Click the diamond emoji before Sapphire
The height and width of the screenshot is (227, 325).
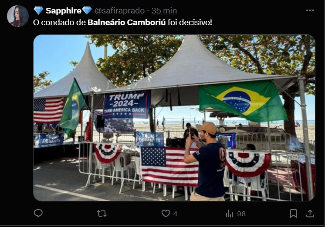click(38, 10)
